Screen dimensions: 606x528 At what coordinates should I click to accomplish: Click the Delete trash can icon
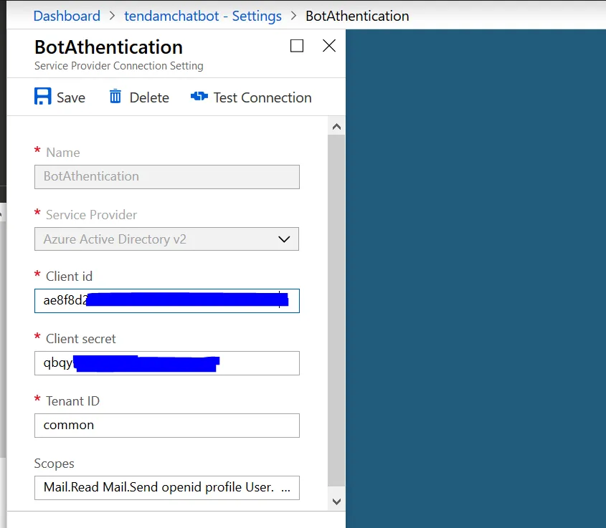click(115, 97)
